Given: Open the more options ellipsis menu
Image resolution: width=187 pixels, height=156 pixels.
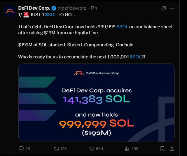Looking at the screenshot, I should (175, 8).
